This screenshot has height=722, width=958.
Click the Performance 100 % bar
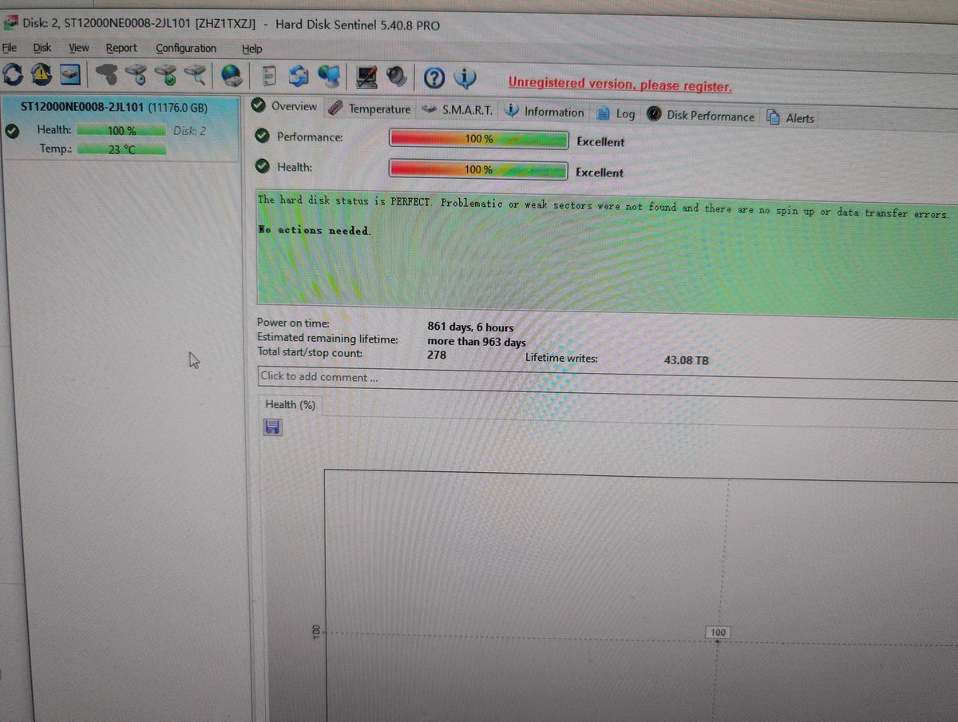(479, 139)
